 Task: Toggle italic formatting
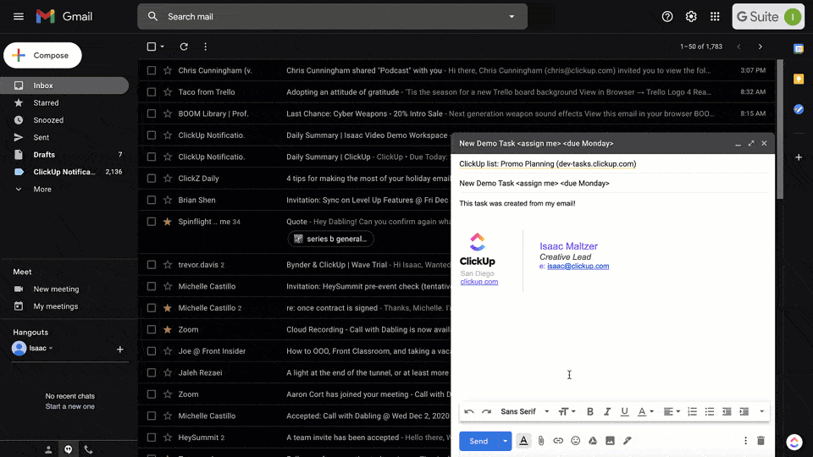[x=607, y=411]
